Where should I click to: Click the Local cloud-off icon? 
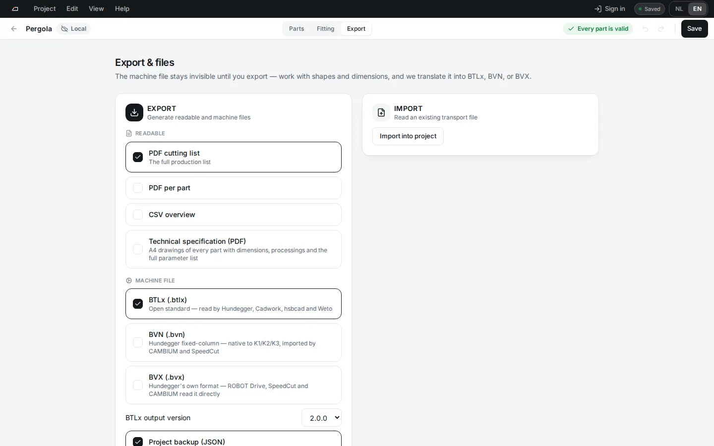tap(64, 29)
